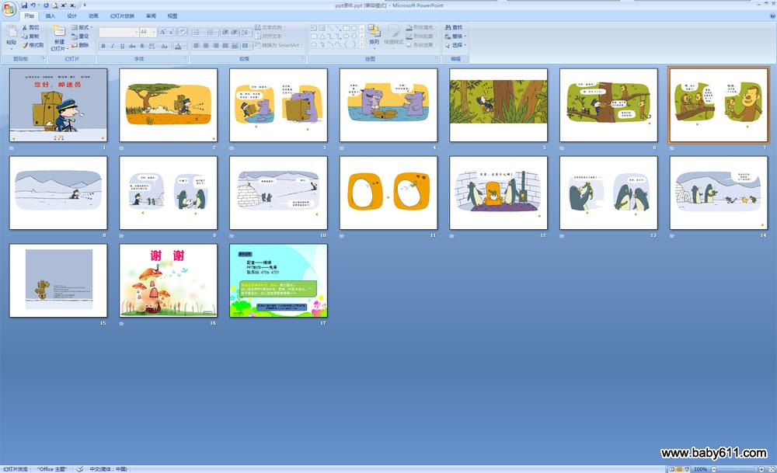The image size is (777, 473).
Task: Fit slide to window icon in status bar
Action: coord(772,469)
